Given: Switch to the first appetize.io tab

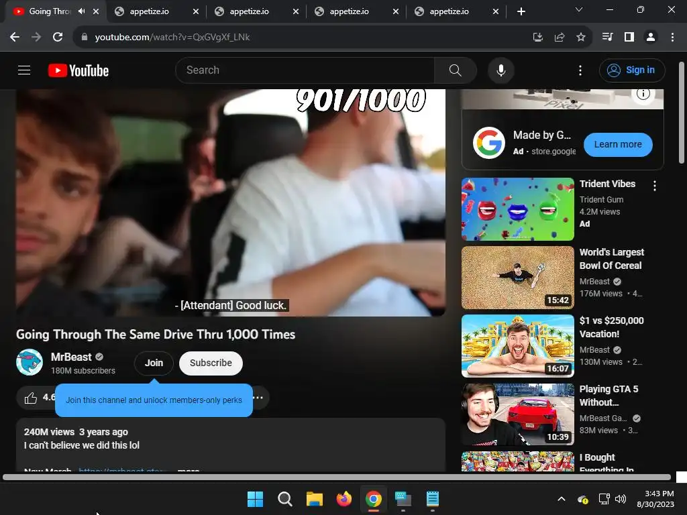Looking at the screenshot, I should [x=157, y=11].
